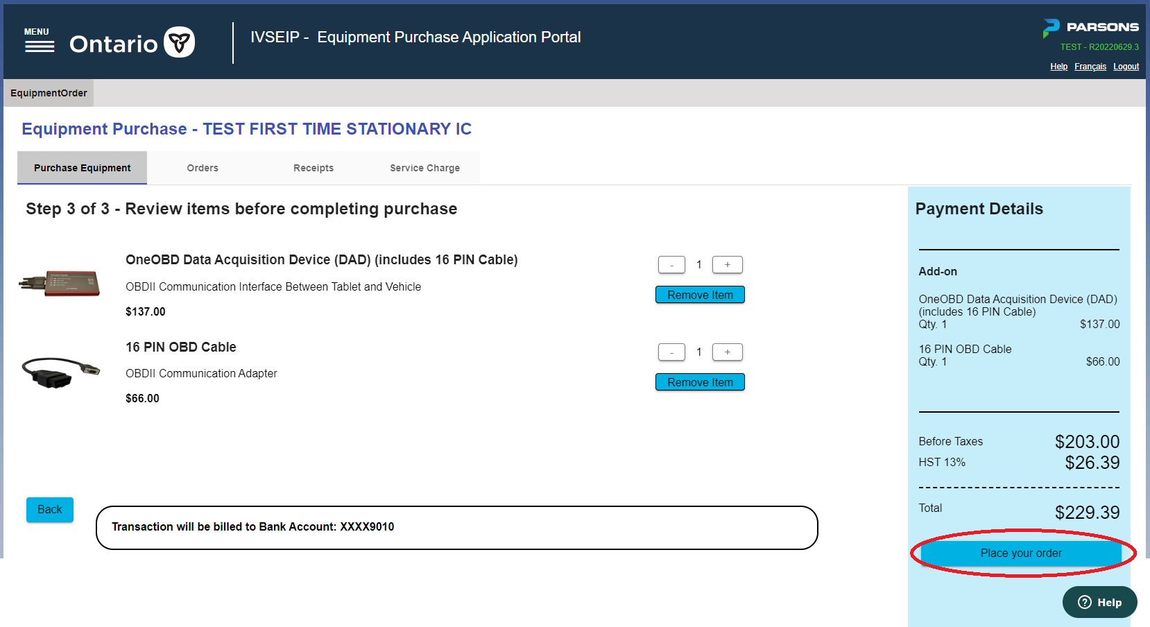Screen dimensions: 1150x627
Task: Switch to the Receipts tab
Action: (314, 168)
